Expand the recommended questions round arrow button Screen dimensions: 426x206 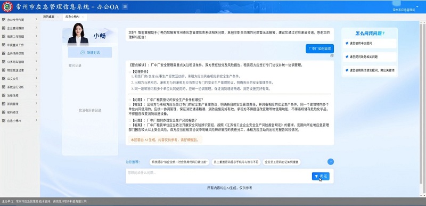click(x=331, y=162)
